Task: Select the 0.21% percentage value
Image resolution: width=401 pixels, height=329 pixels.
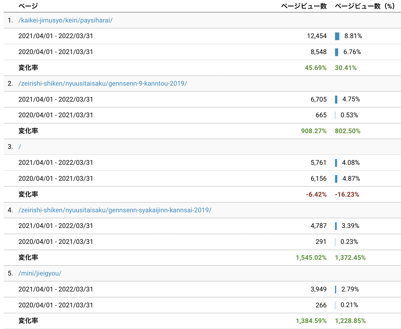Action: [349, 305]
